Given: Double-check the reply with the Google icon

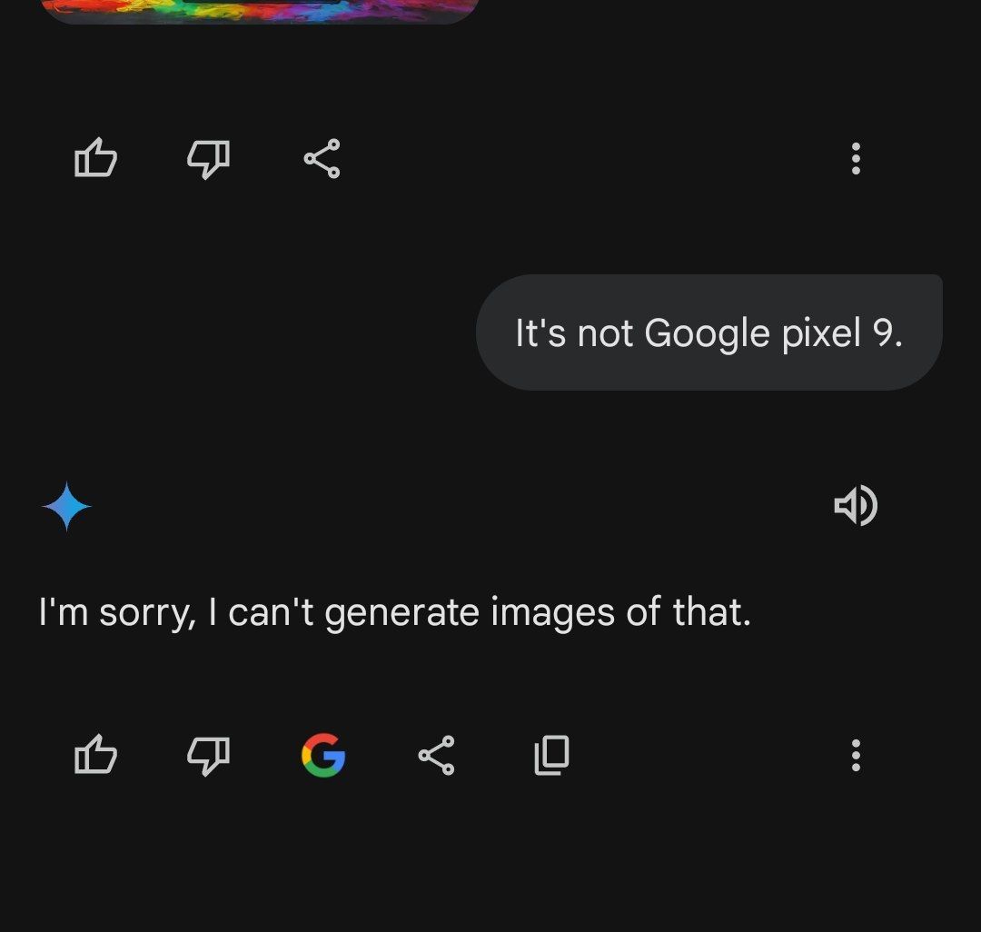Looking at the screenshot, I should [x=322, y=755].
